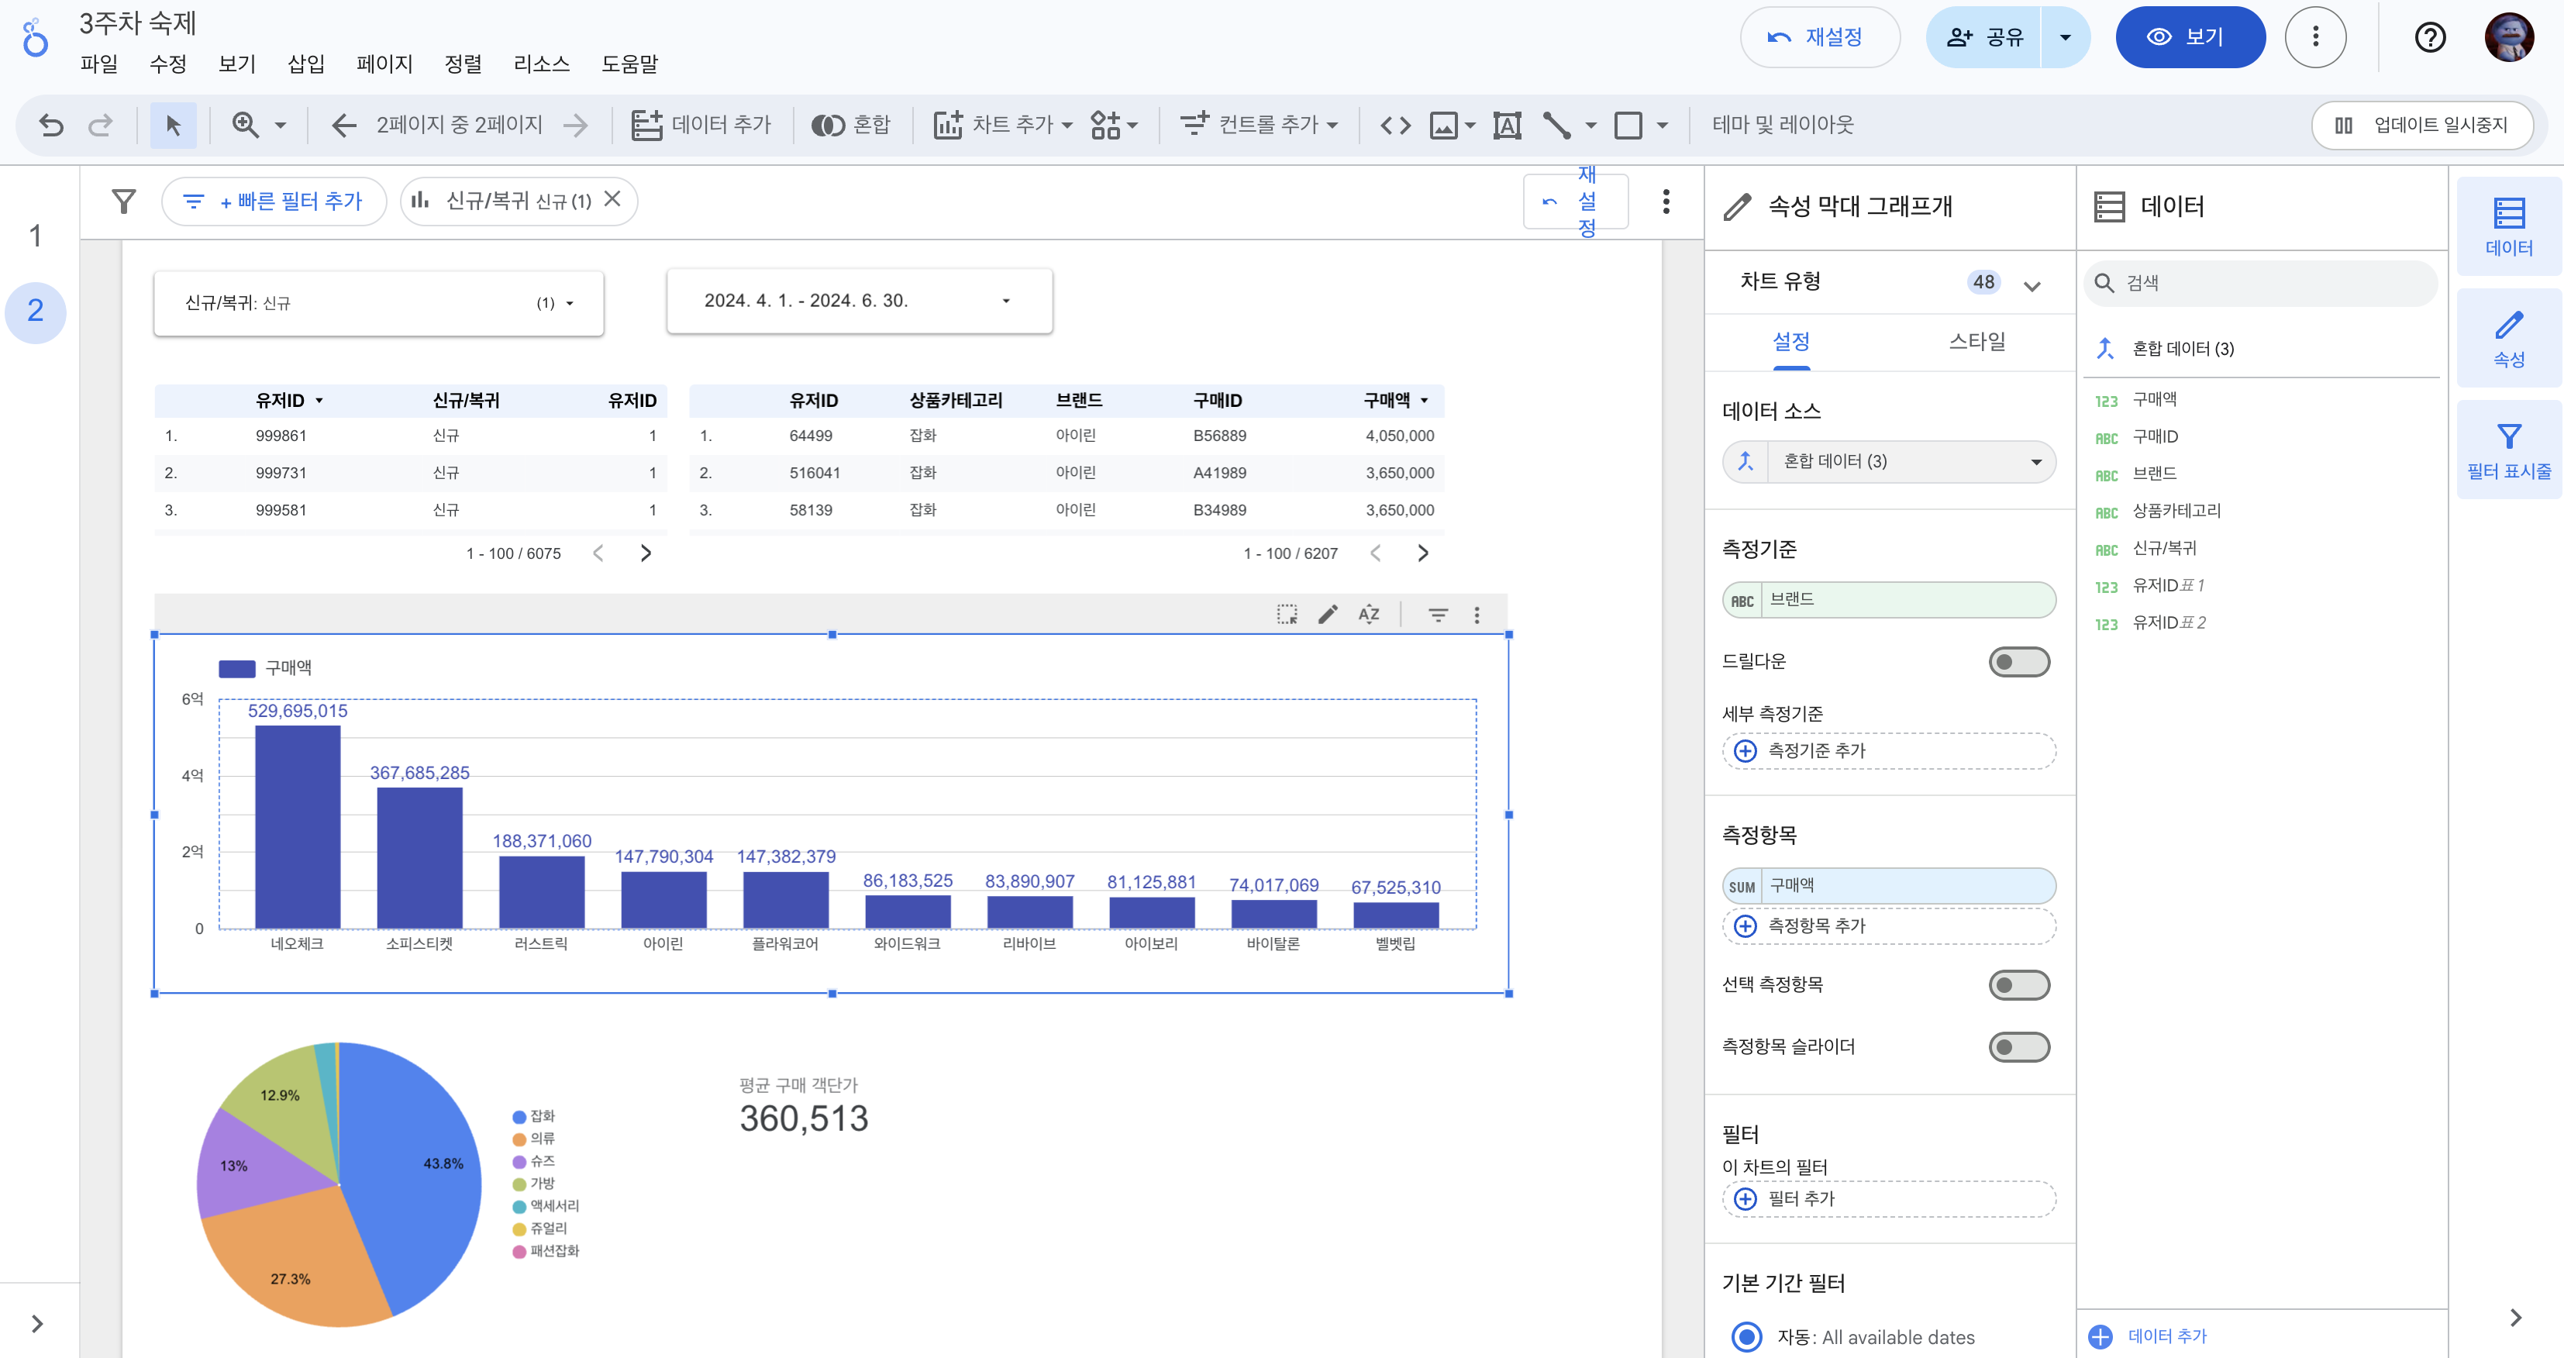Go to next page of the 6075-row table
This screenshot has height=1358, width=2564.
coord(646,553)
